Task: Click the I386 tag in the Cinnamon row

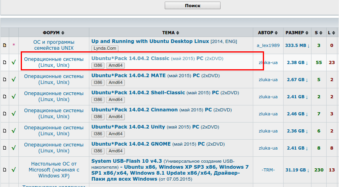Action: 98,117
